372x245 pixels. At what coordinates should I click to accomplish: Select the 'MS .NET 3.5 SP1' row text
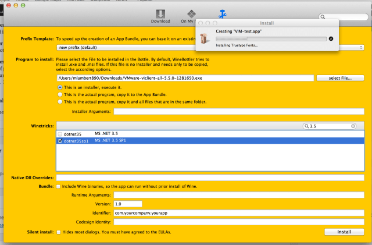110,140
